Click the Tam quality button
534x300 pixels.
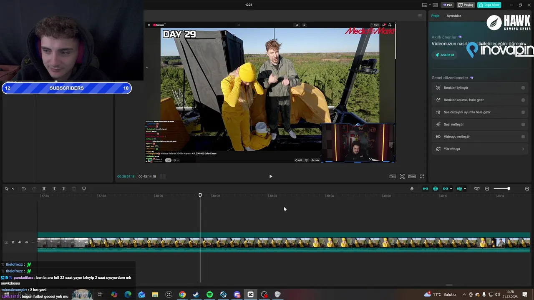[x=393, y=176]
